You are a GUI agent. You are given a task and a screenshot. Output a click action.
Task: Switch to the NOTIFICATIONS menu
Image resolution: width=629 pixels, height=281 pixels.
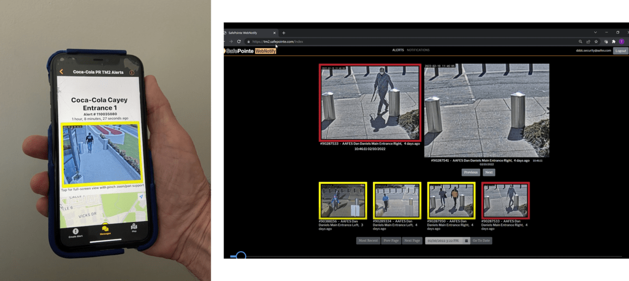tap(418, 50)
